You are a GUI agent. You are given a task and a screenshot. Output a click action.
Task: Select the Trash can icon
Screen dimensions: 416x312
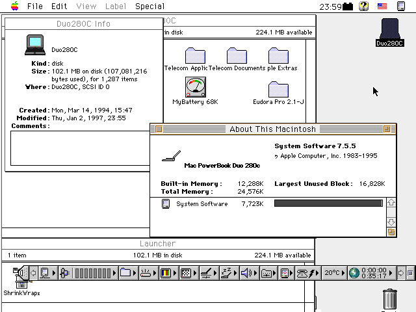tap(390, 299)
